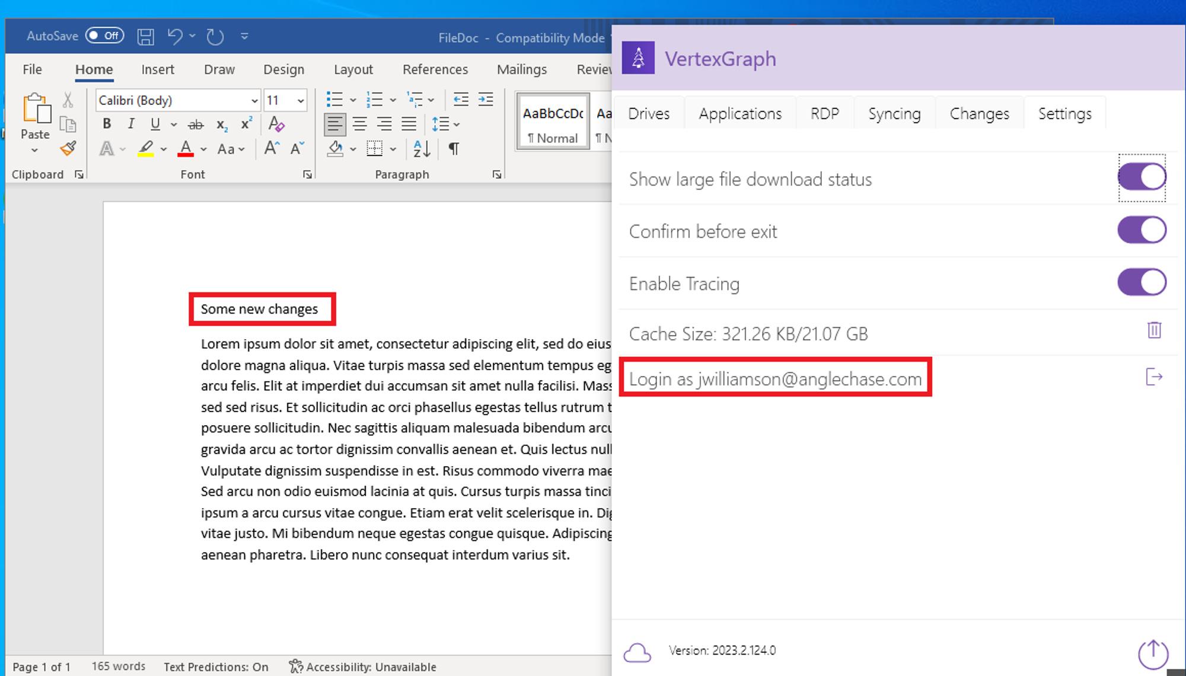
Task: Toggle Enable Tracing switch
Action: click(x=1142, y=282)
